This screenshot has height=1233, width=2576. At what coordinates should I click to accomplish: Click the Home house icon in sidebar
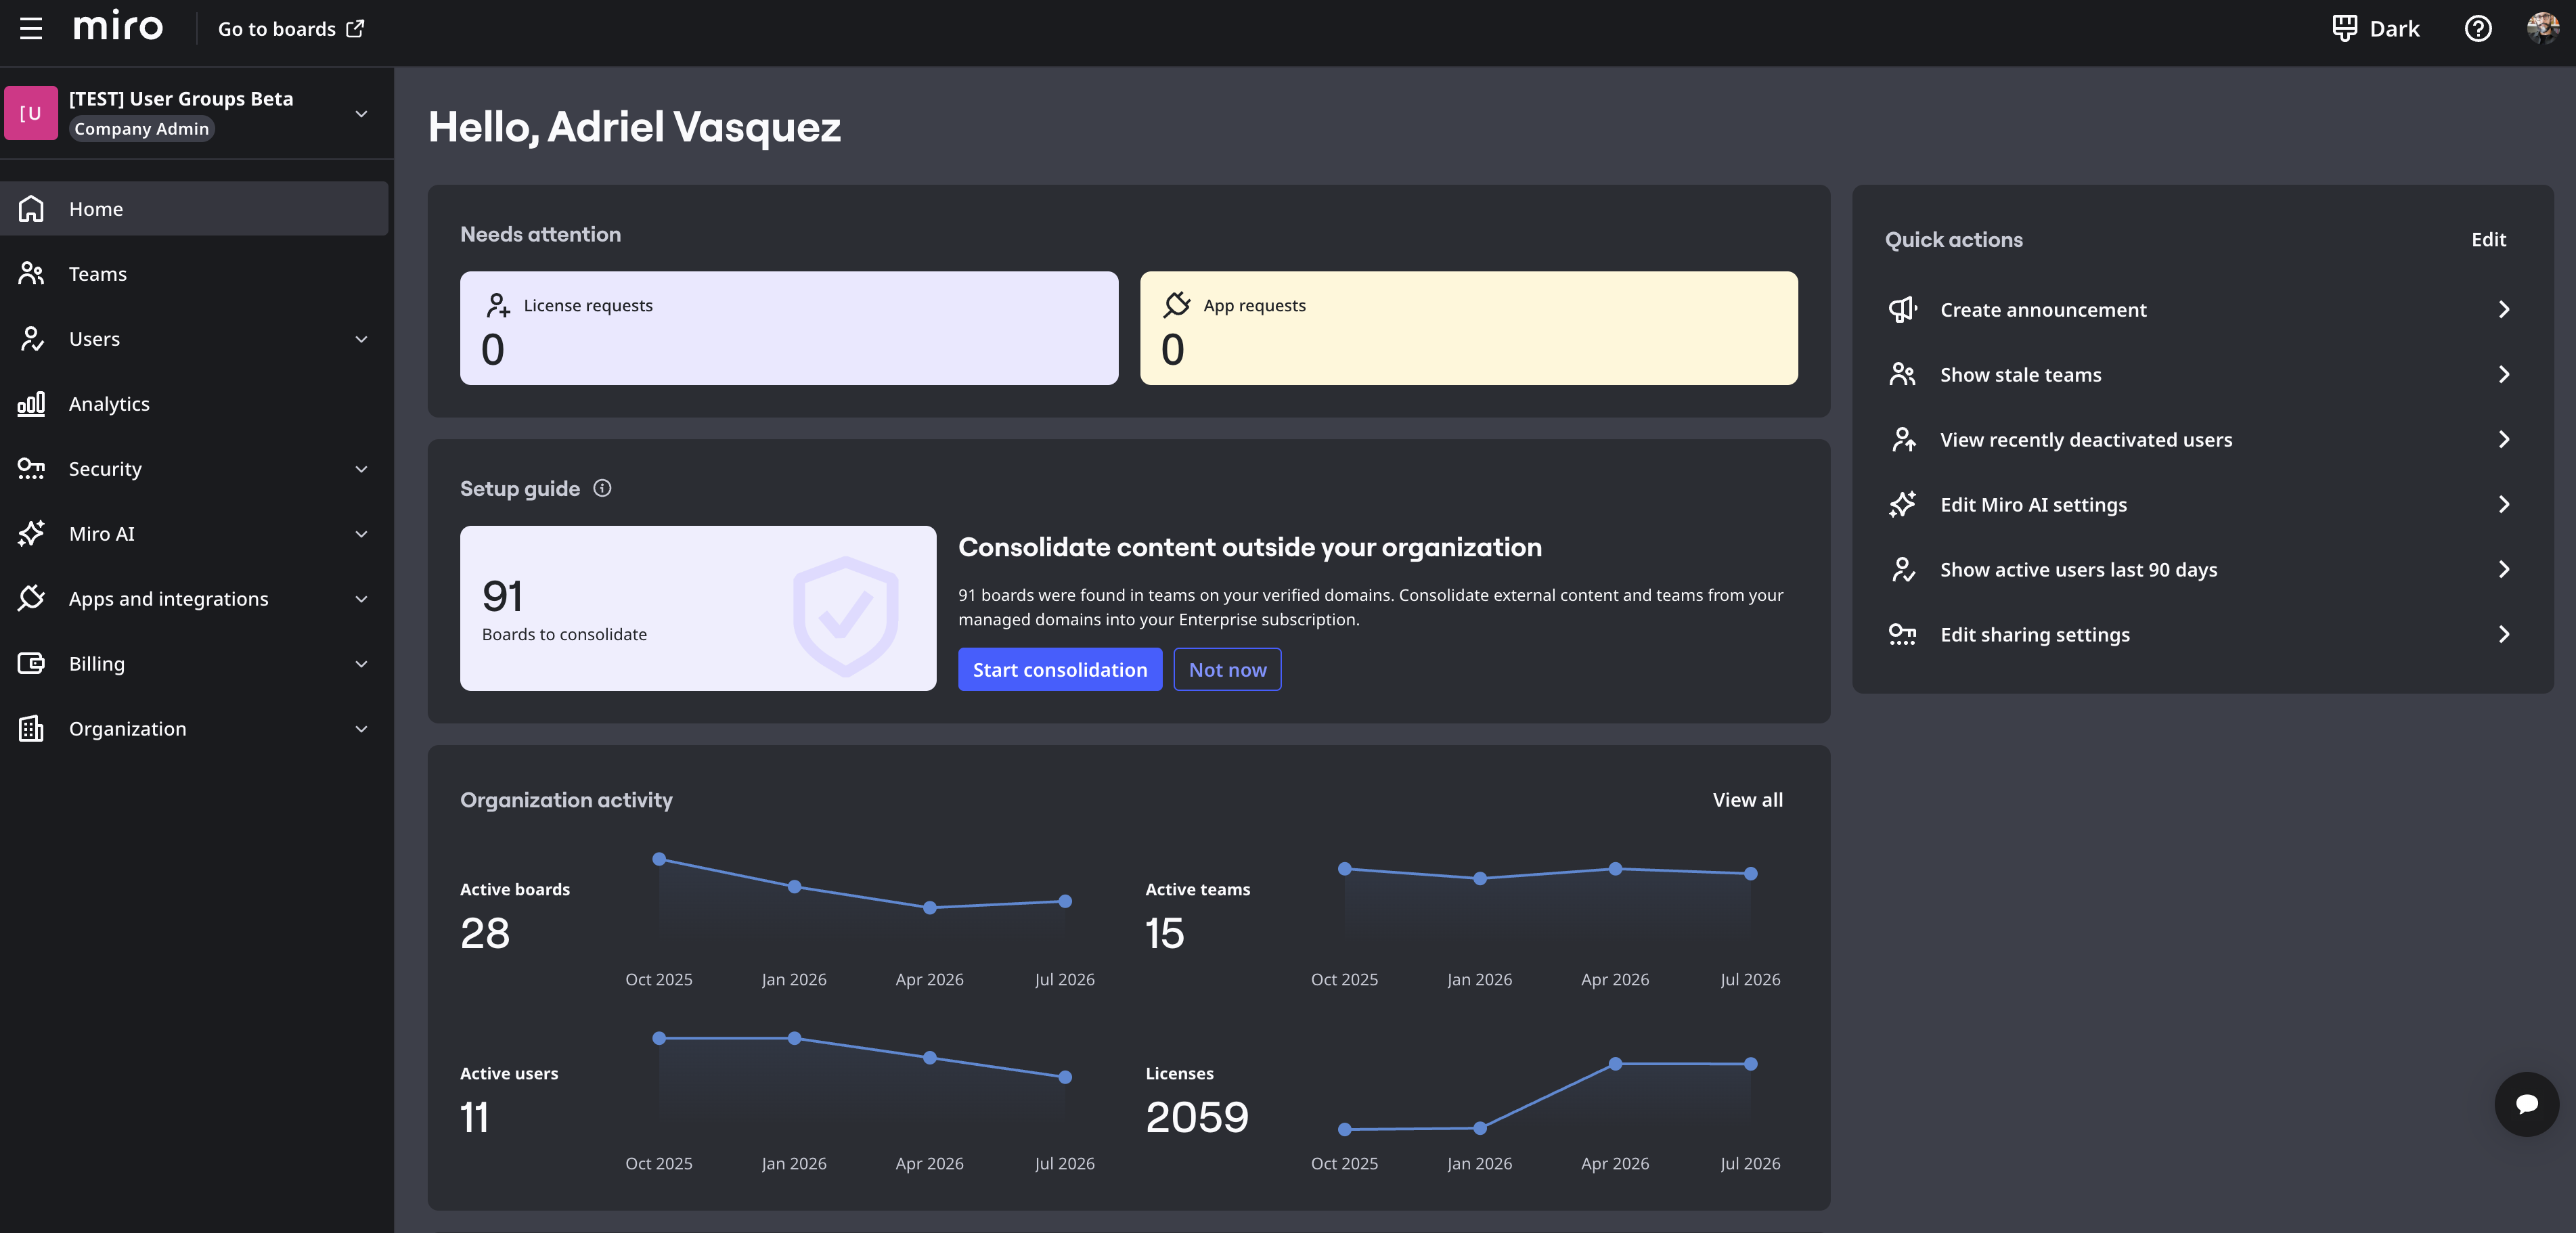(31, 209)
